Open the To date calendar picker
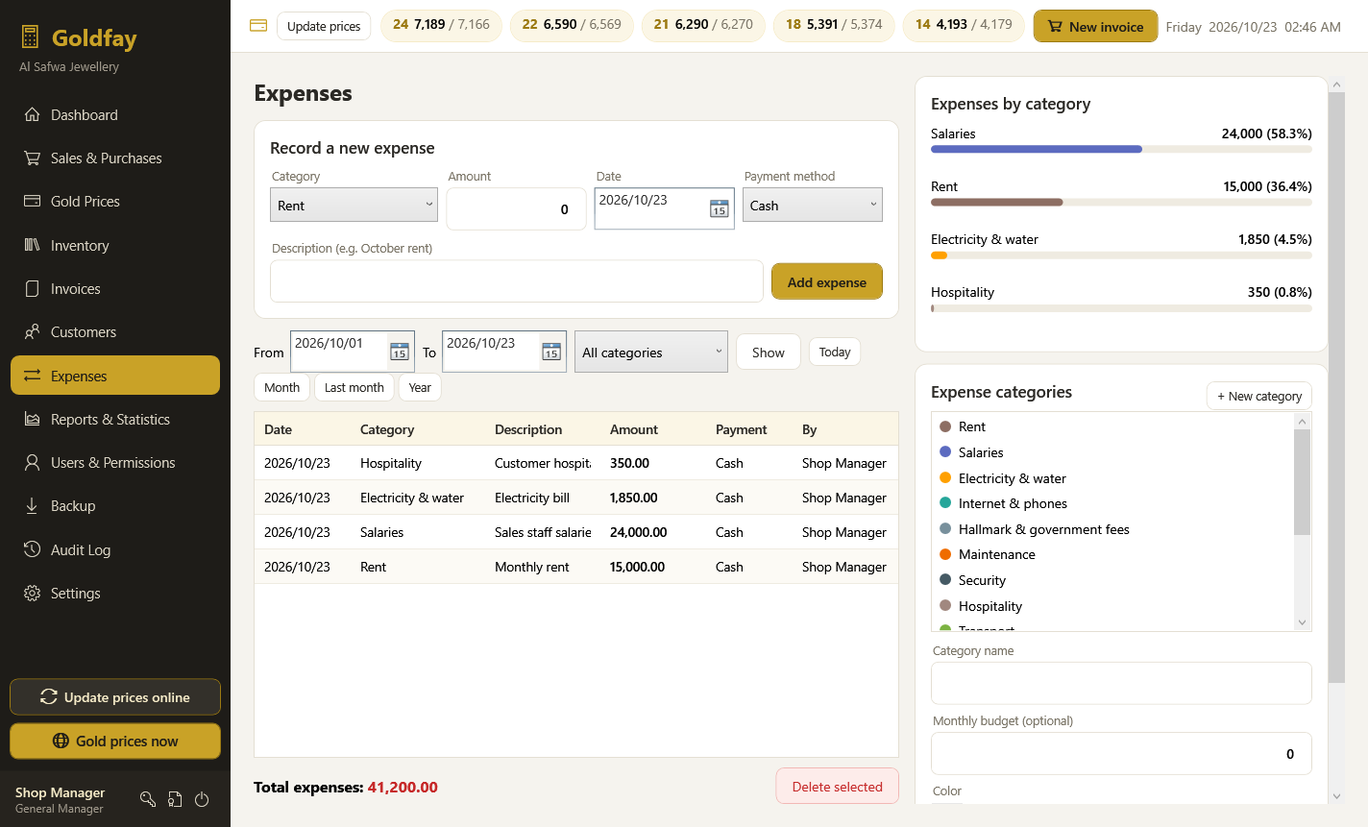The height and width of the screenshot is (827, 1368). click(551, 352)
